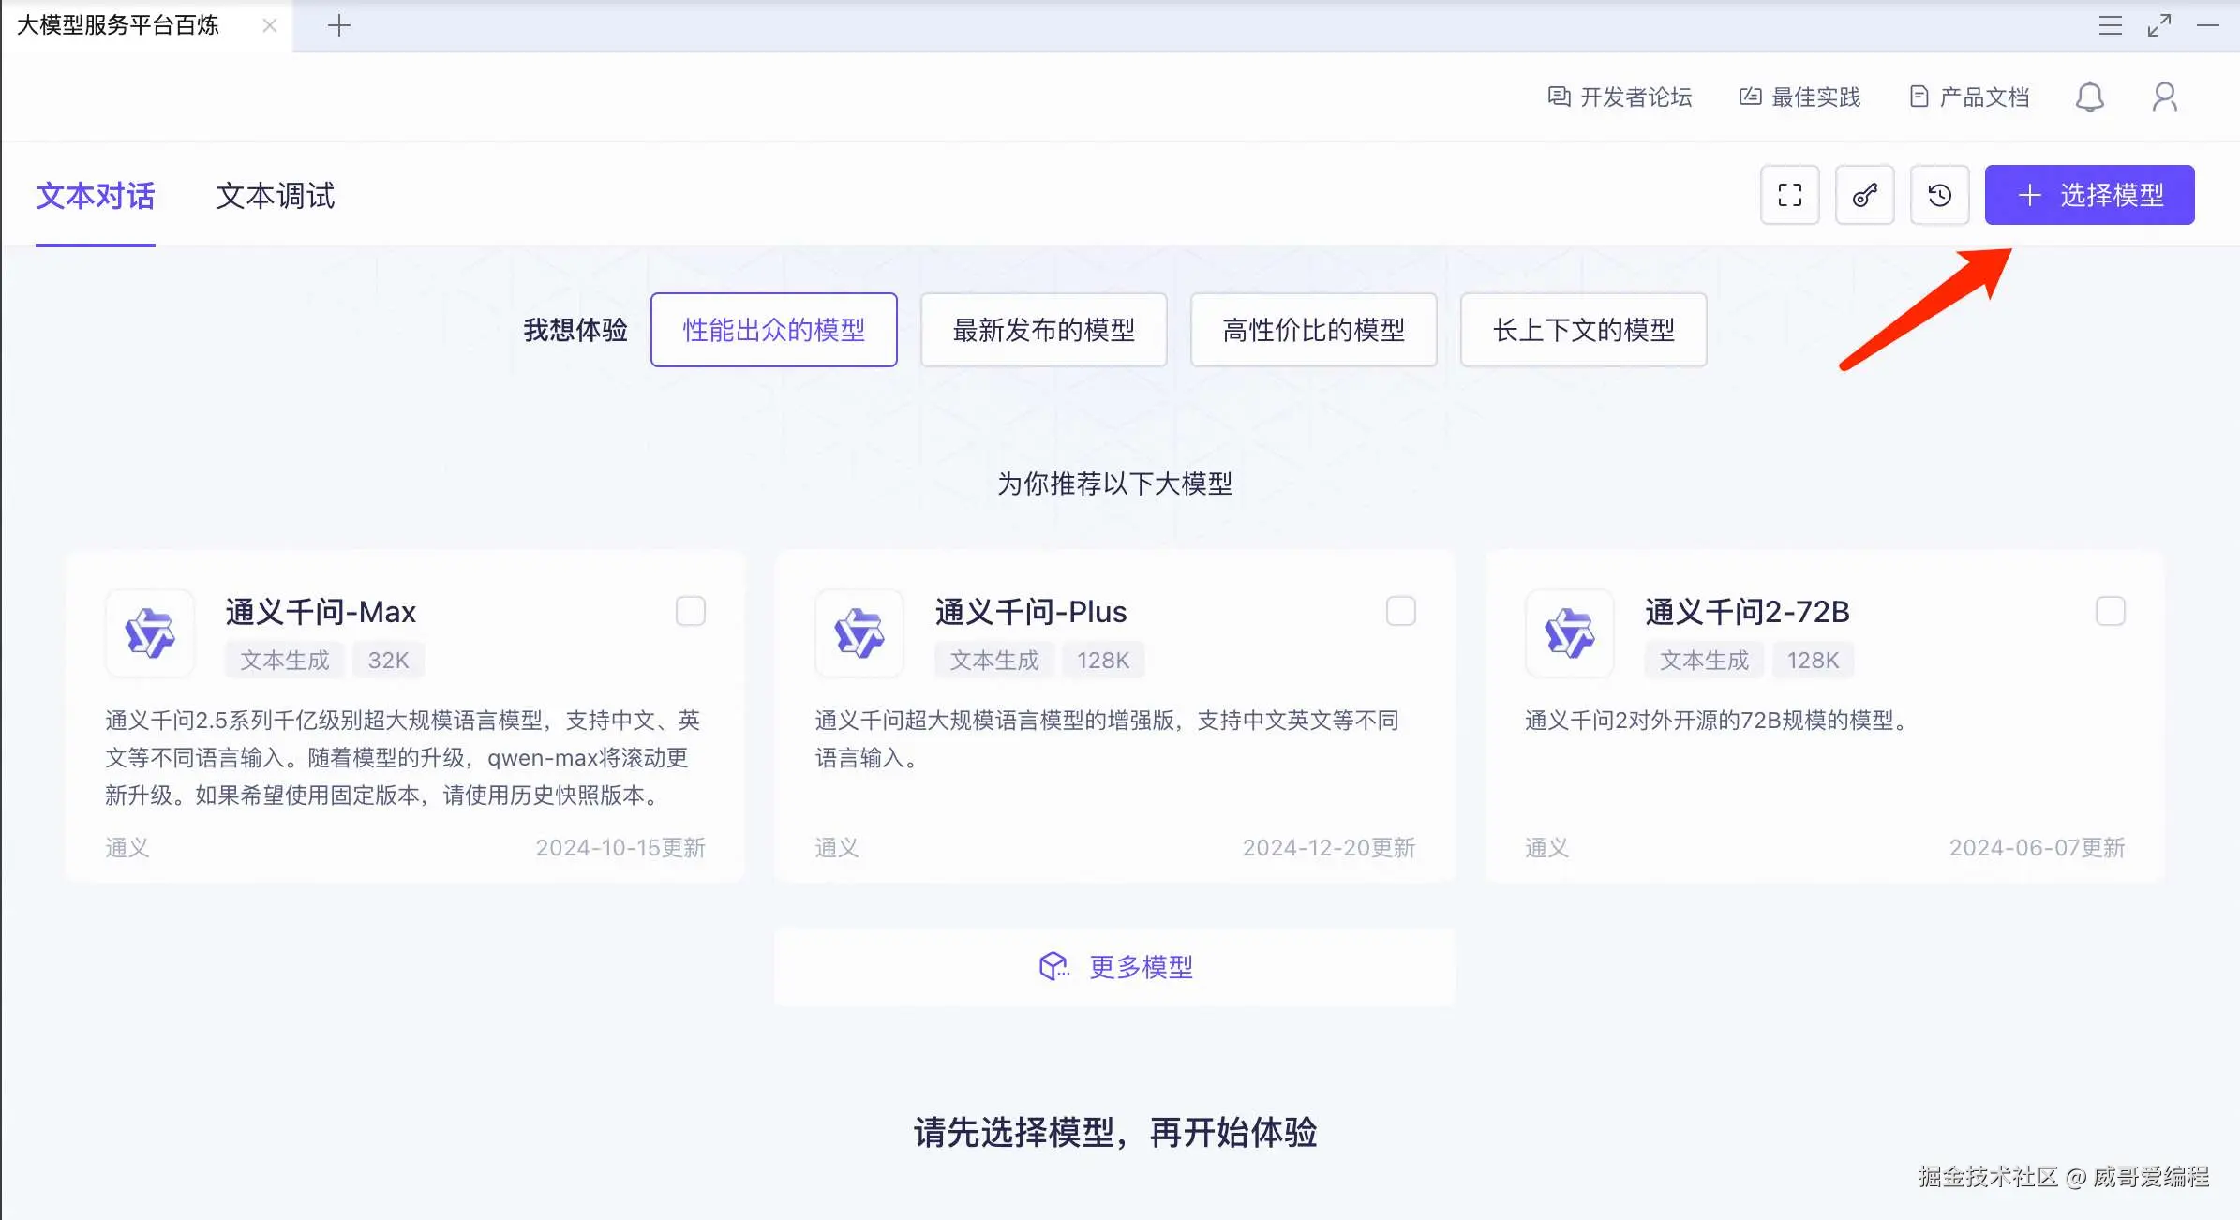
Task: Open the history clock icon
Action: click(x=1939, y=195)
